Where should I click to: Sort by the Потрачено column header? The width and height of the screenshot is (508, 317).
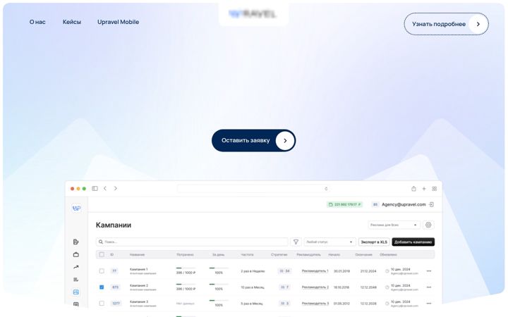[x=185, y=254]
